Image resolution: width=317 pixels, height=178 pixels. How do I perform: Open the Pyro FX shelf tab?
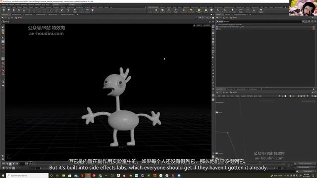(248, 7)
